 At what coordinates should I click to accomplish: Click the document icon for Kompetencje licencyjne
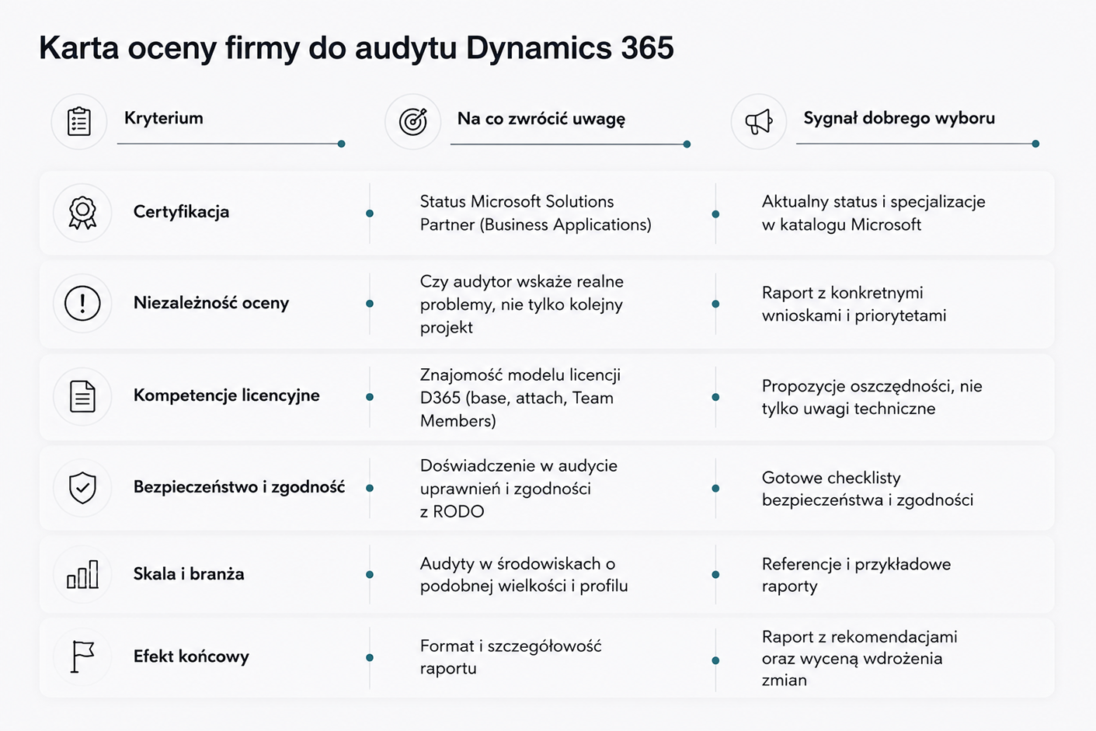tap(82, 396)
